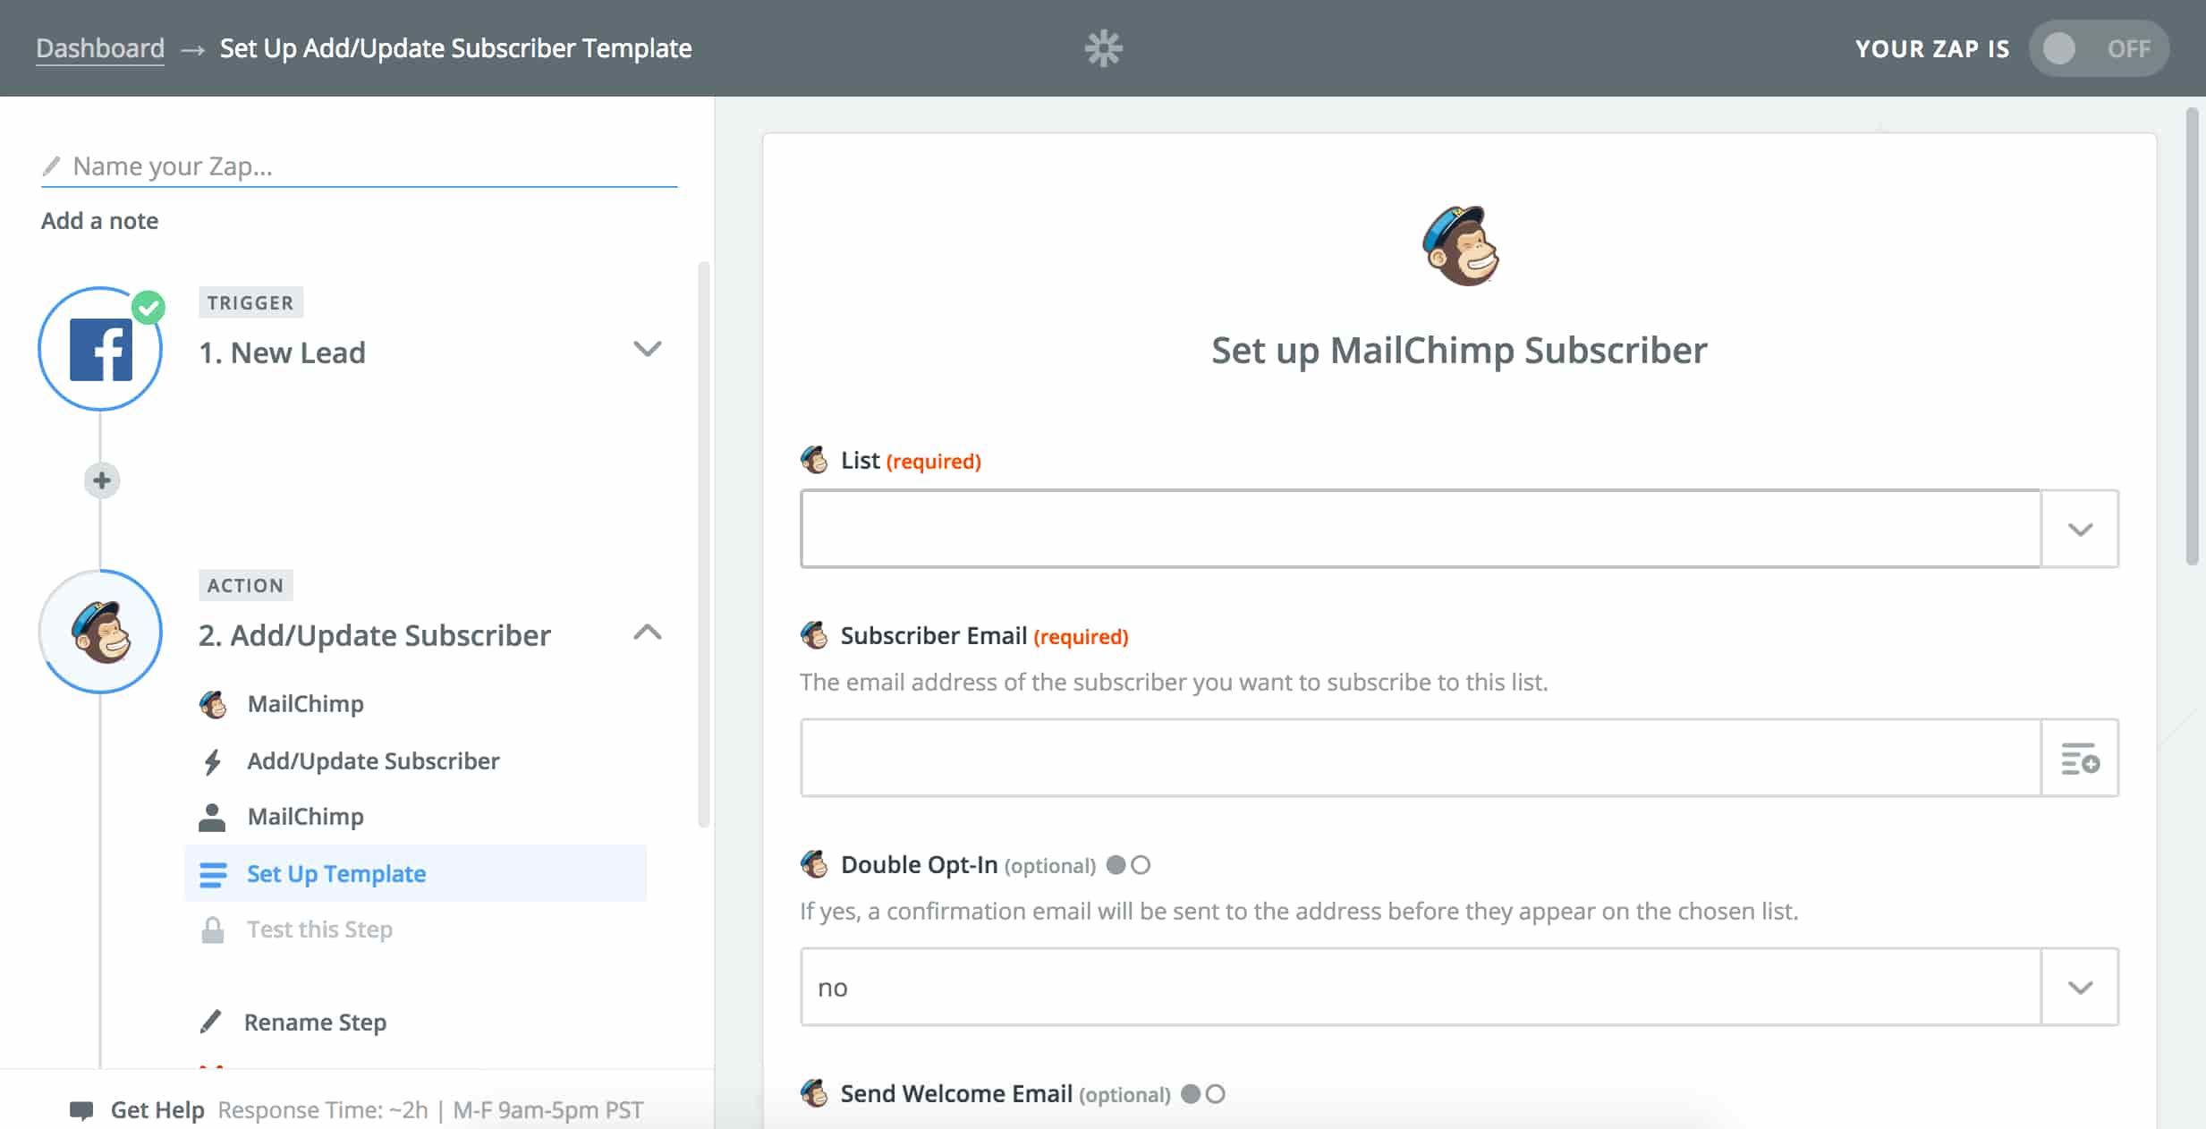Click the lightning bolt icon beside Add/Update Subscriber
2206x1129 pixels.
pyautogui.click(x=212, y=761)
